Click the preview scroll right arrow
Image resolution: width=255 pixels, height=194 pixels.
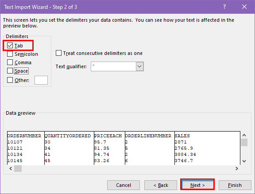tap(237, 168)
